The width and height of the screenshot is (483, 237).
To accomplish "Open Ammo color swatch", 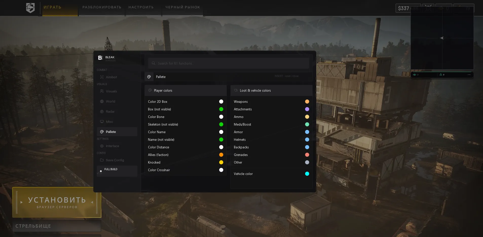I will tap(307, 117).
